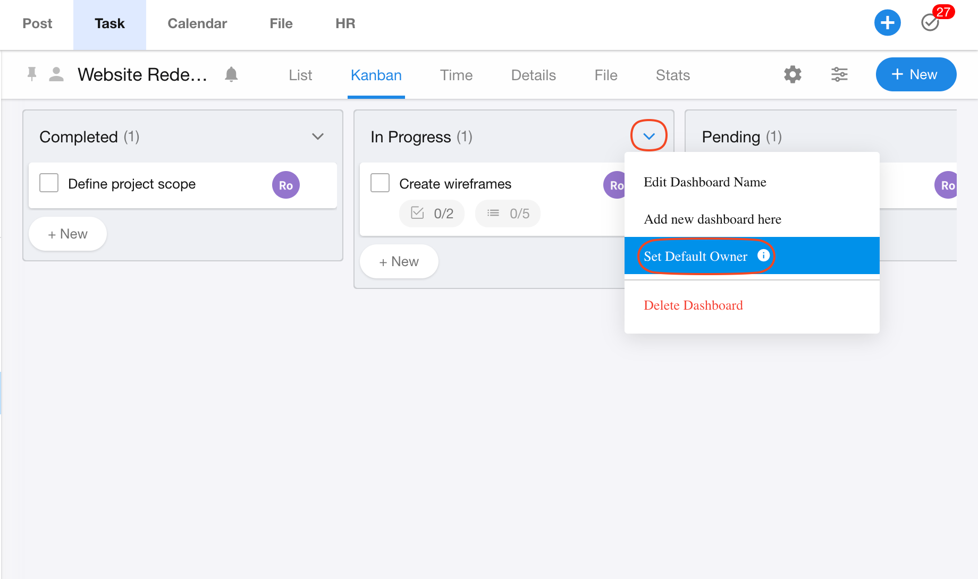Screen dimensions: 978x579
Task: Choose Delete Dashboard from the menu
Action: (693, 305)
